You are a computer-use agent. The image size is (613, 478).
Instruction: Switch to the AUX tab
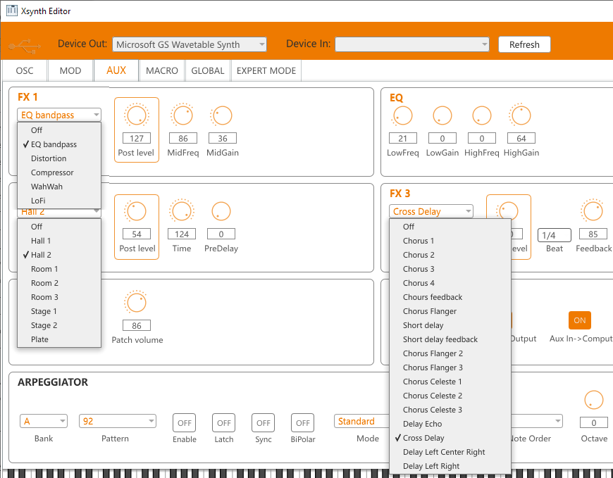(x=116, y=70)
